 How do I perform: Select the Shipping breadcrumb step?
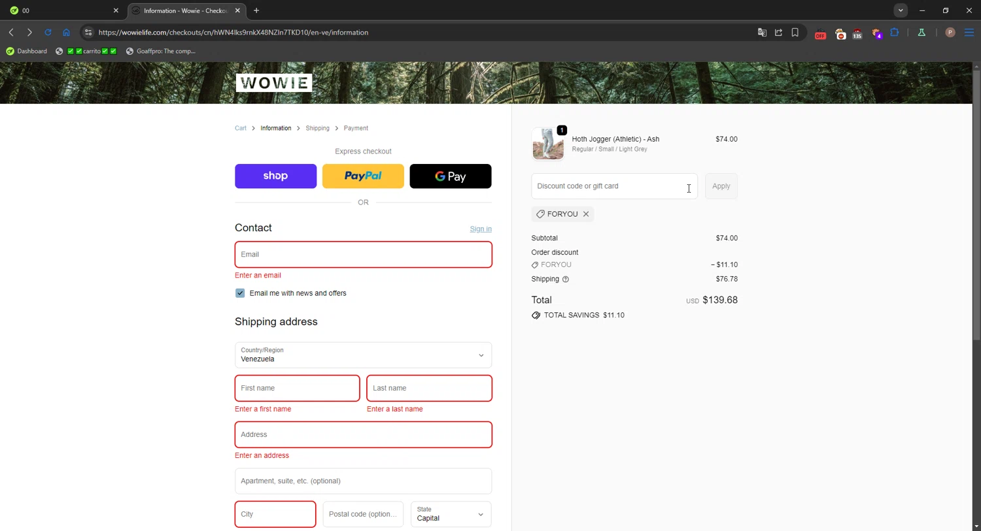[x=317, y=128]
